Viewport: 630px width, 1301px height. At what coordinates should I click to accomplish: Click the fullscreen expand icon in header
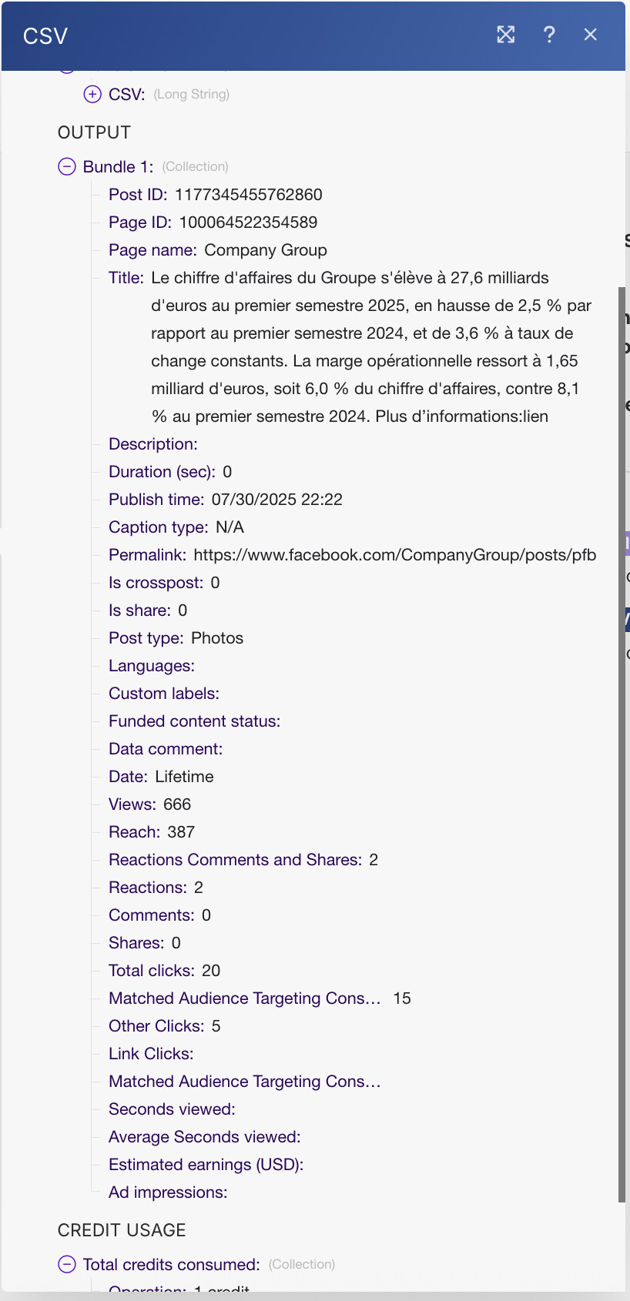(x=505, y=35)
